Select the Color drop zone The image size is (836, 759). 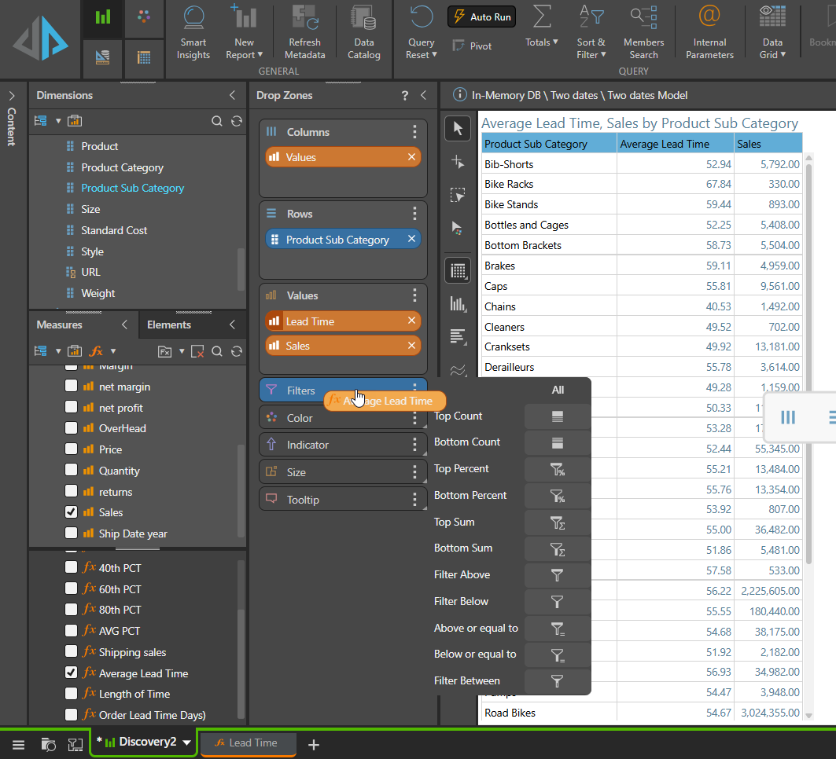(x=343, y=418)
